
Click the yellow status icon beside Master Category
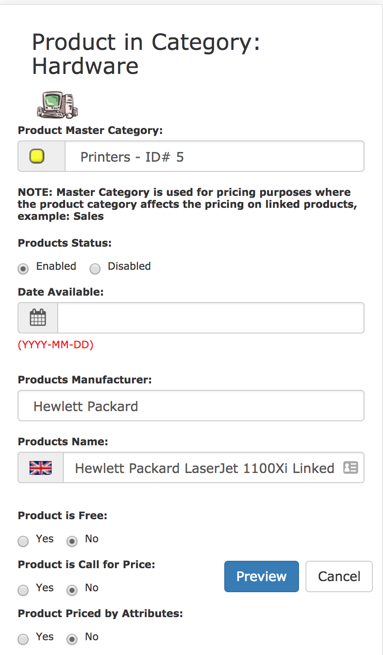(x=37, y=157)
